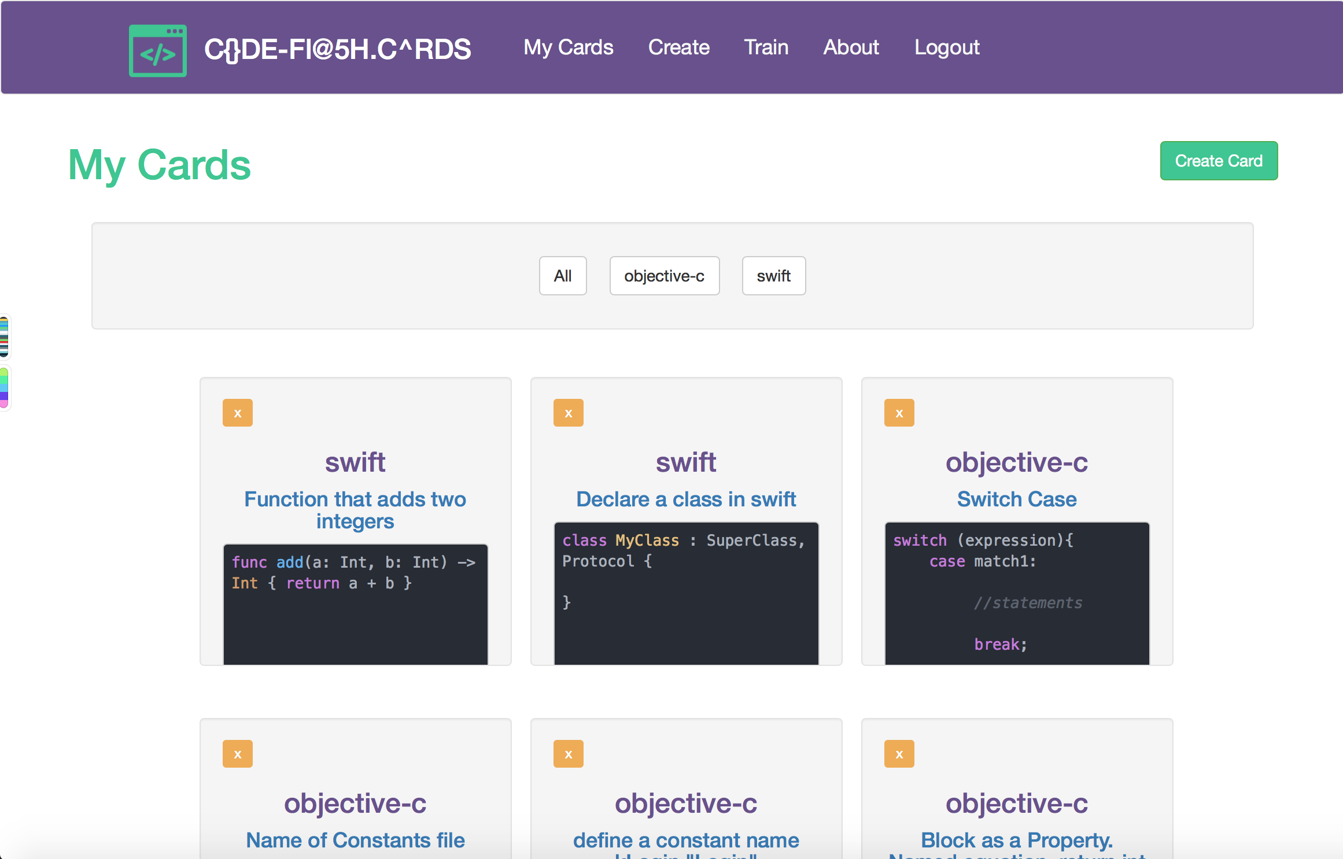The image size is (1343, 859).
Task: Click the Create Card button
Action: tap(1219, 161)
